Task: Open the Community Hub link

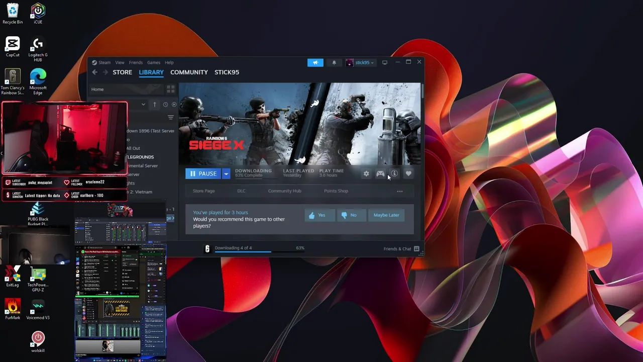Action: (284, 191)
